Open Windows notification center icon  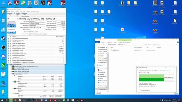click(x=179, y=100)
